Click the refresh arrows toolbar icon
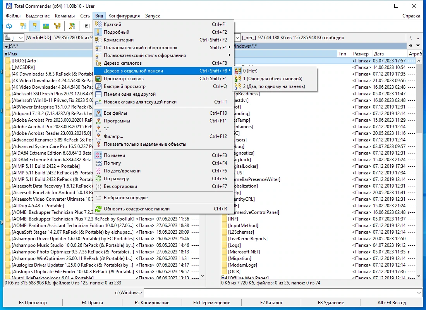 (9, 26)
